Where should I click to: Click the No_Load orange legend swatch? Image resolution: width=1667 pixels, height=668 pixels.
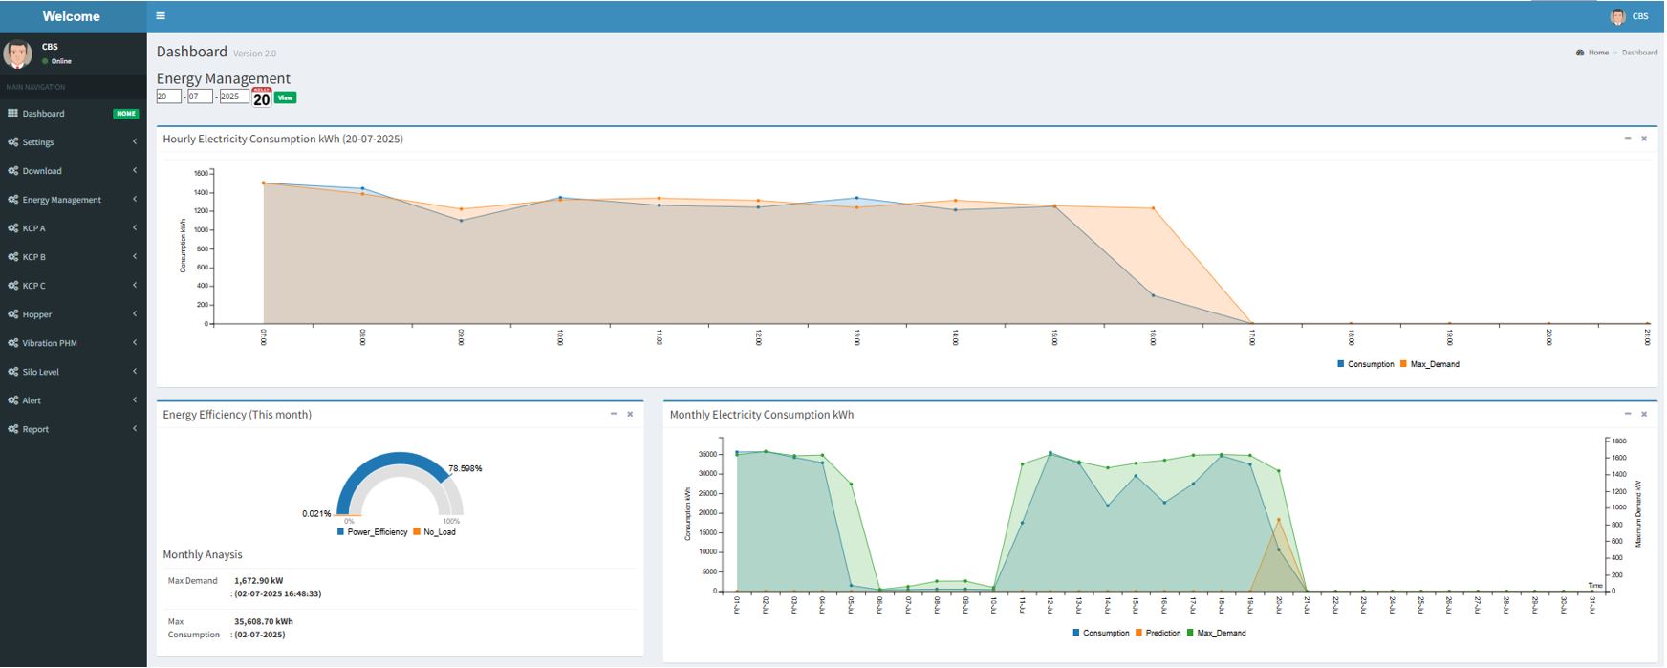click(x=417, y=531)
